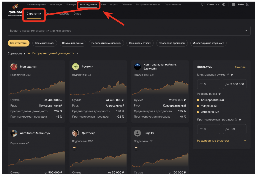Image resolution: width=258 pixels, height=177 pixels.
Task: Click the search magnifier icon
Action: (x=246, y=30)
